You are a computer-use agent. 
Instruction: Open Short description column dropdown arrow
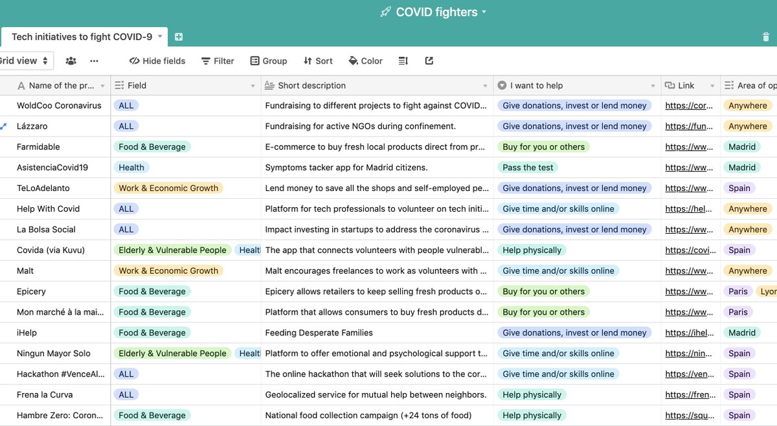point(485,85)
